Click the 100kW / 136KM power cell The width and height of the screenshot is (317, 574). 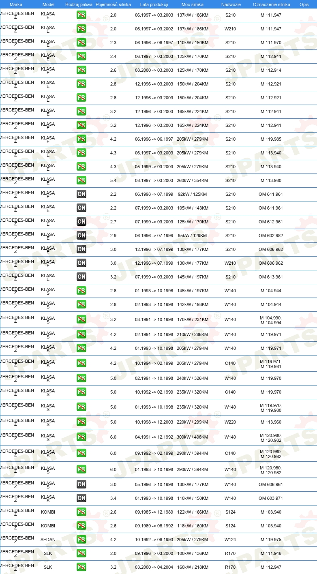[x=193, y=553]
